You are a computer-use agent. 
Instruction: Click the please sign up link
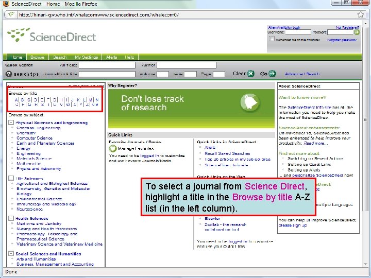293,225
